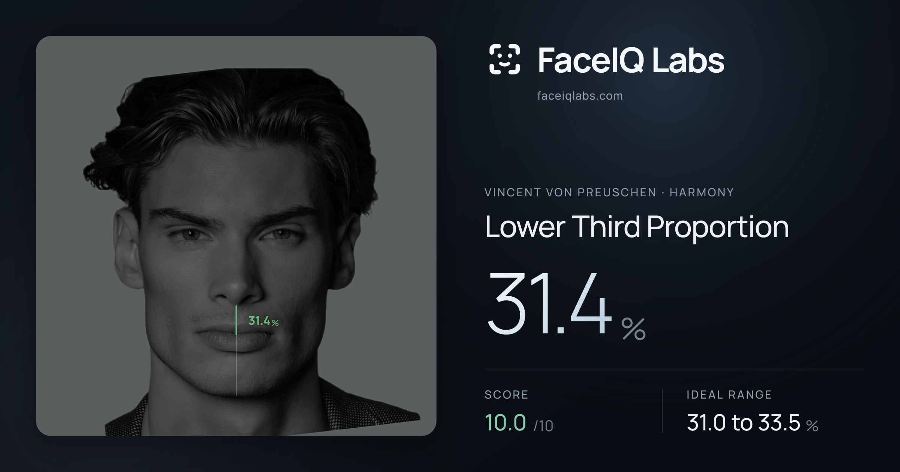Click the FaceIQ Labs brand title
Image resolution: width=900 pixels, height=472 pixels.
[631, 60]
